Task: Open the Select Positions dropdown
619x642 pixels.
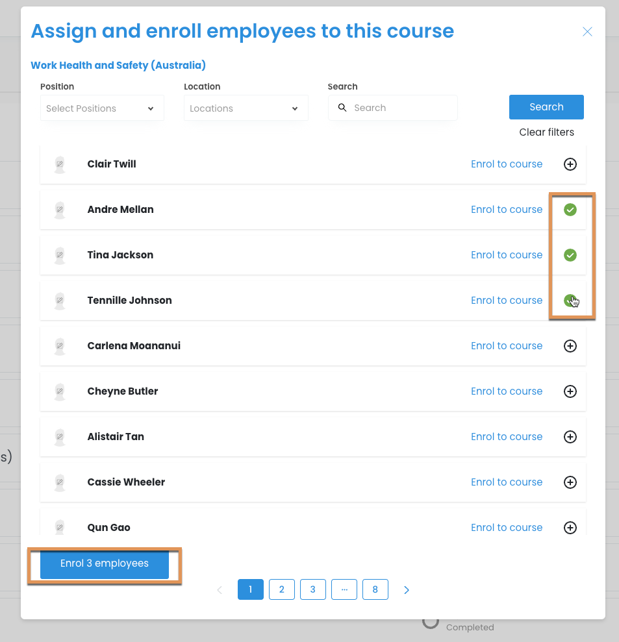Action: click(101, 108)
